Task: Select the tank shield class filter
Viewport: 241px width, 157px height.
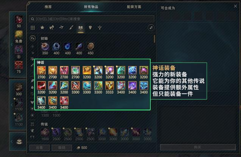Action: [x=90, y=27]
